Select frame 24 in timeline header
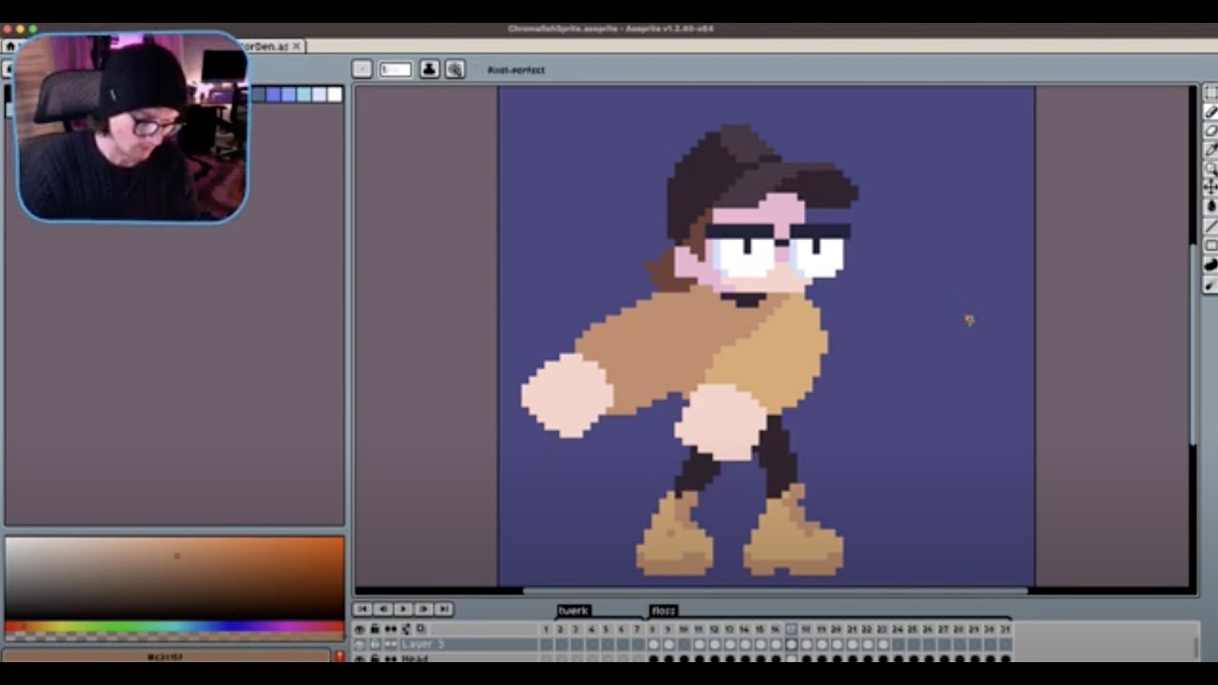1218x685 pixels. click(897, 629)
